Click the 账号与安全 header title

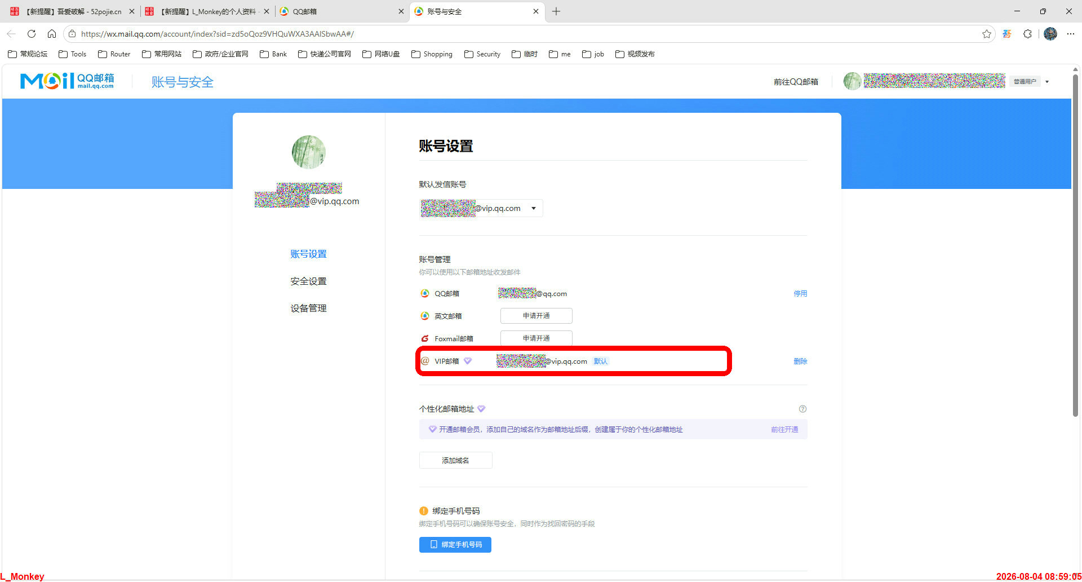click(183, 82)
